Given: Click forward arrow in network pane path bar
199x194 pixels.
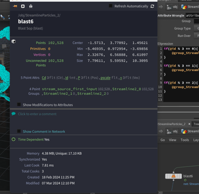Looking at the screenshot, I should pyautogui.click(x=161, y=131).
